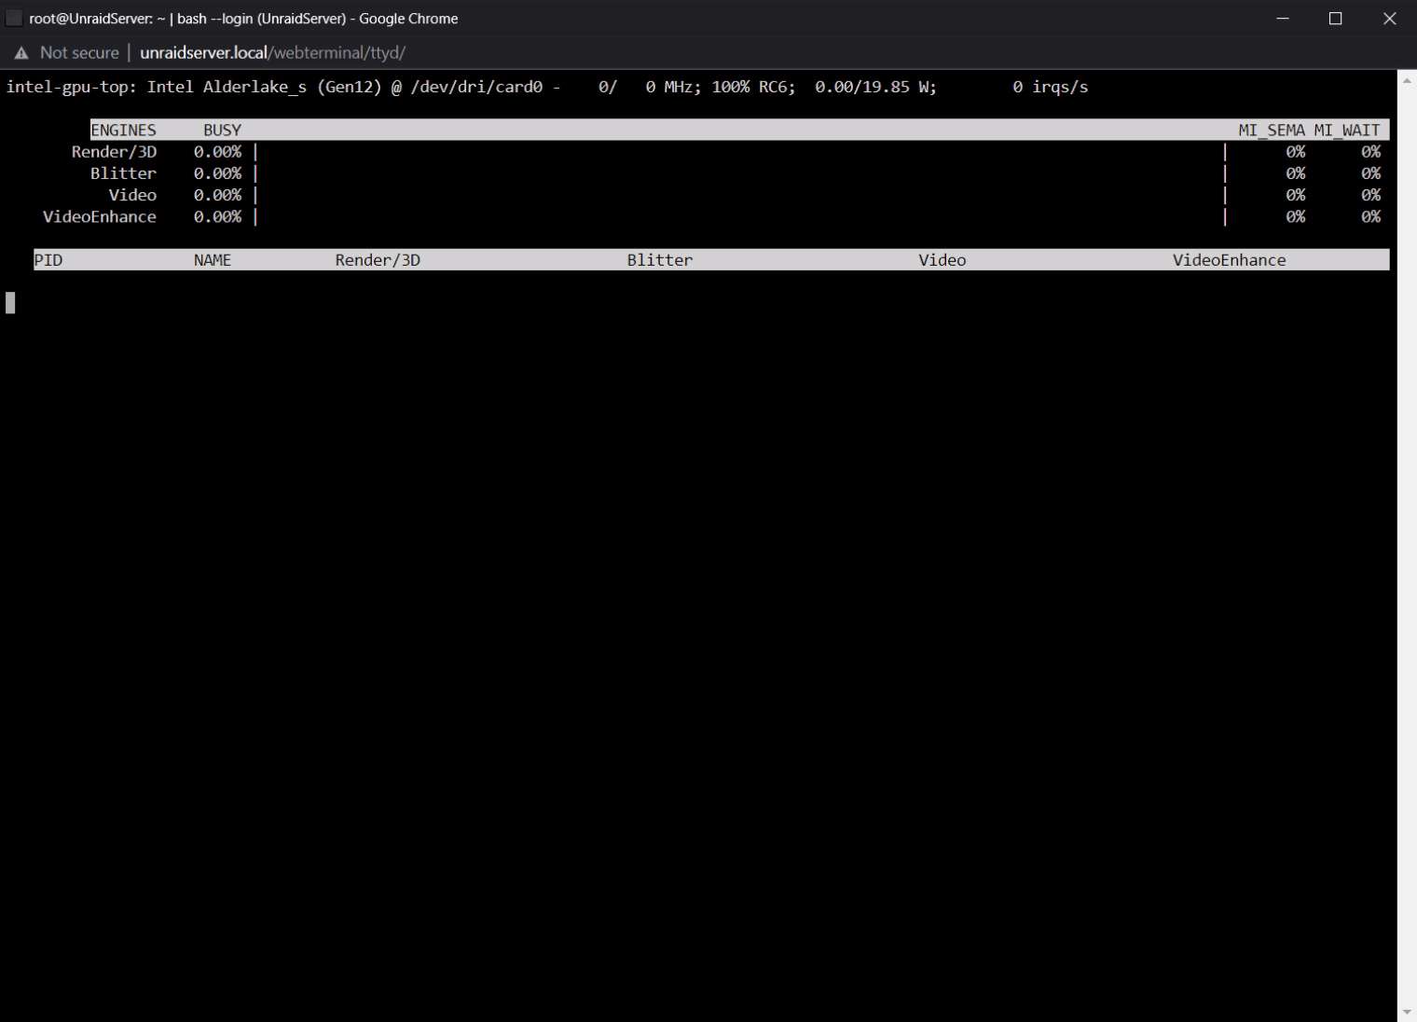Click the Chrome tab favicon area
The height and width of the screenshot is (1022, 1417).
pyautogui.click(x=13, y=18)
